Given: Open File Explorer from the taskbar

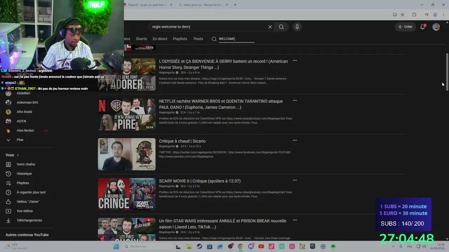Looking at the screenshot, I should pos(189,246).
